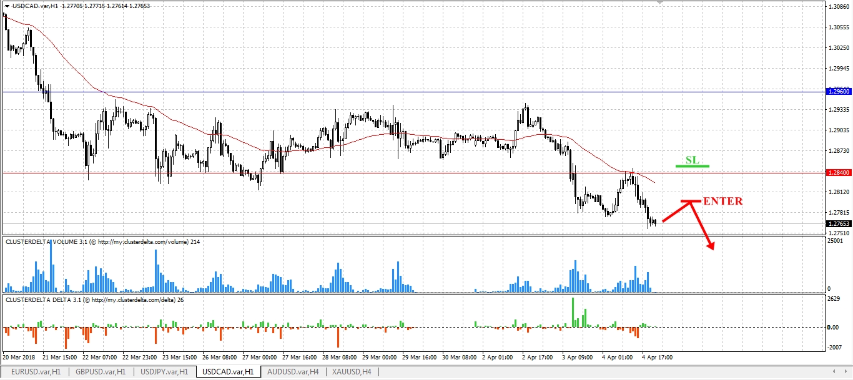Click the chart shift triangle marker at top
Screen dimensions: 853x380
(660, 2)
